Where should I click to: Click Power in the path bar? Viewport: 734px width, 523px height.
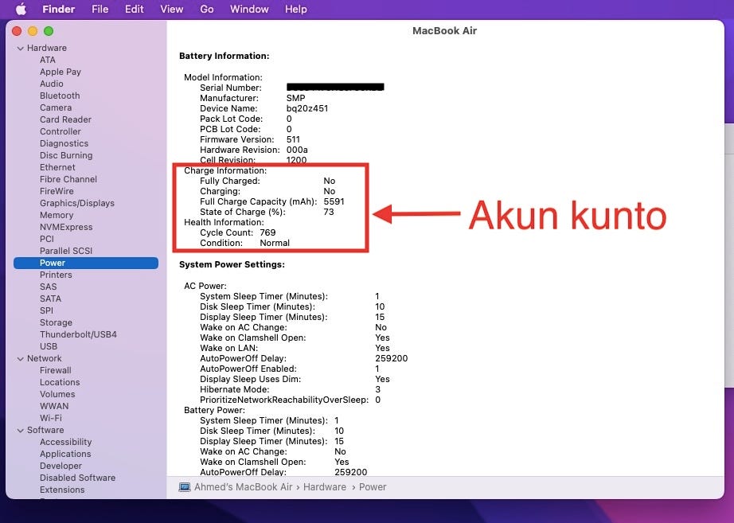373,487
